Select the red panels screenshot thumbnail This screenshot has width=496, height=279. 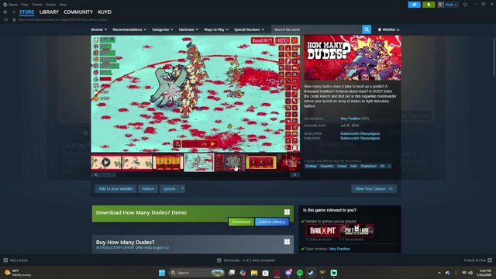coord(261,163)
